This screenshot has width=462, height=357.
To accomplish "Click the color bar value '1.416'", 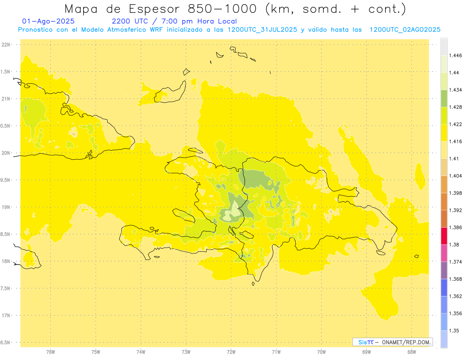I will click(x=456, y=141).
